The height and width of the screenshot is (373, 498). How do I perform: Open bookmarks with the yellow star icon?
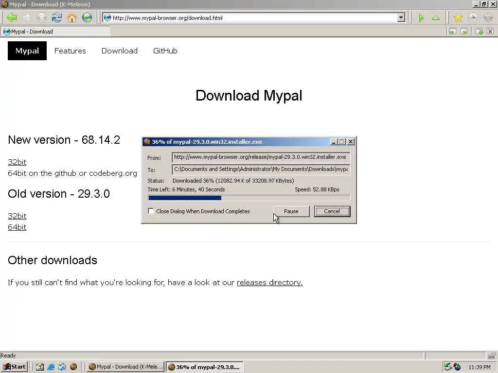pos(458,18)
